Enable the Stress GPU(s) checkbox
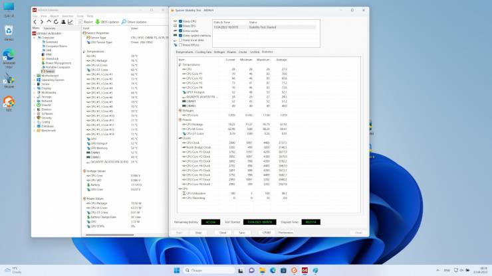This screenshot has height=276, width=492. 180,45
